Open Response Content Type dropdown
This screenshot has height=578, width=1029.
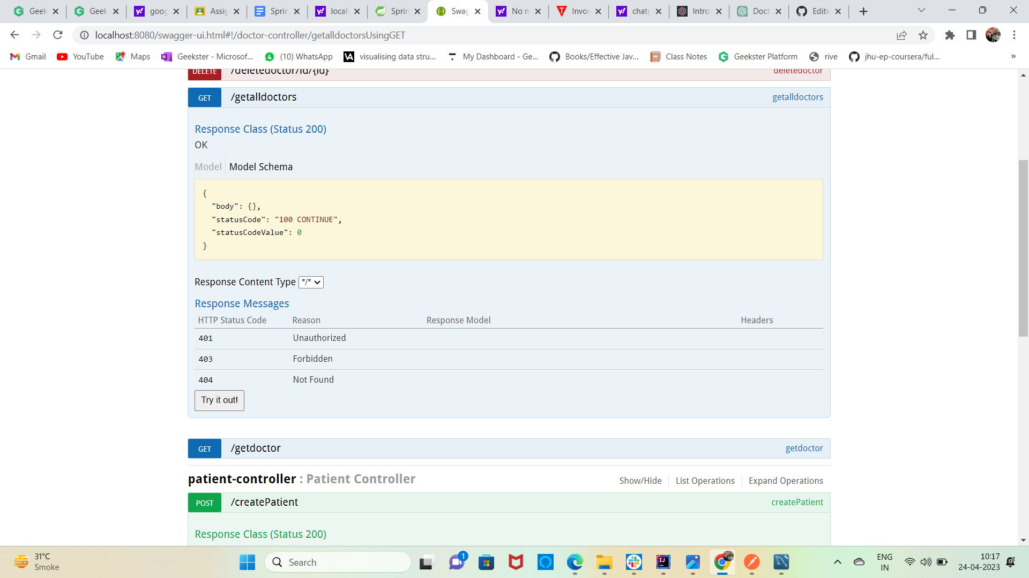click(x=311, y=282)
